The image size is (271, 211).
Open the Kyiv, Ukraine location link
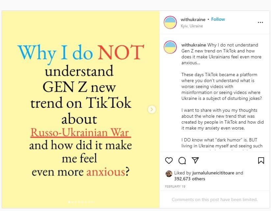coord(192,26)
